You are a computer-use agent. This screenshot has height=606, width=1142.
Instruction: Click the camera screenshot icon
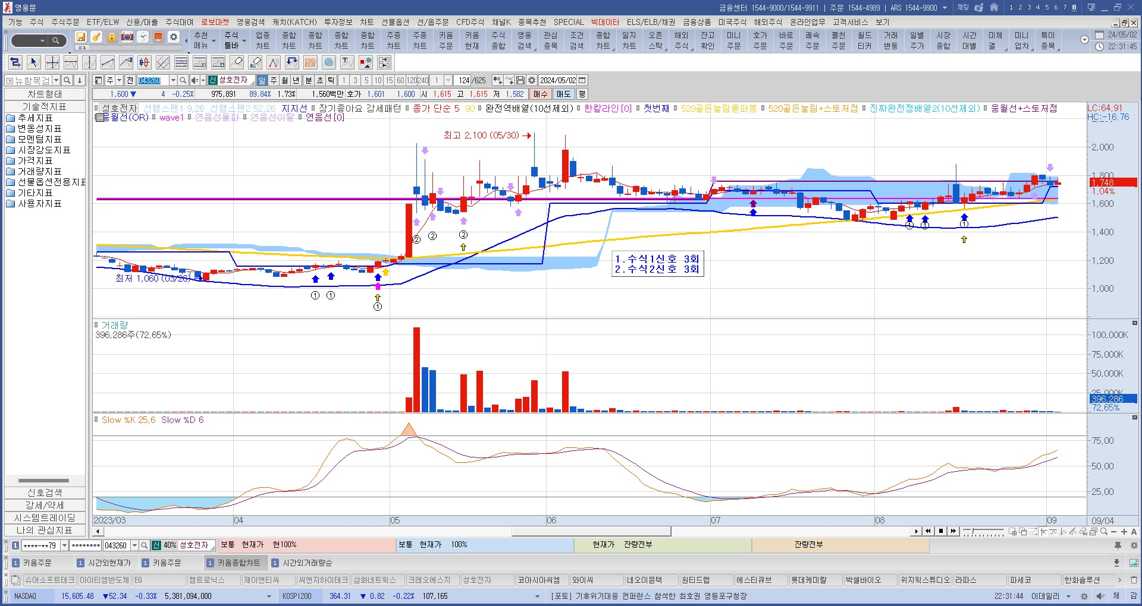pos(127,37)
